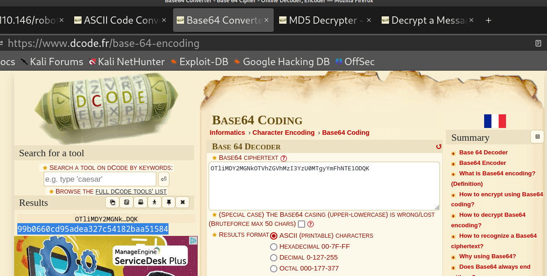Screen dimensions: 547x276
Task: Open Exploit-DB bookmark
Action: 204,61
